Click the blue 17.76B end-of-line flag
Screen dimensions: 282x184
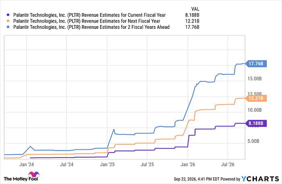point(256,64)
